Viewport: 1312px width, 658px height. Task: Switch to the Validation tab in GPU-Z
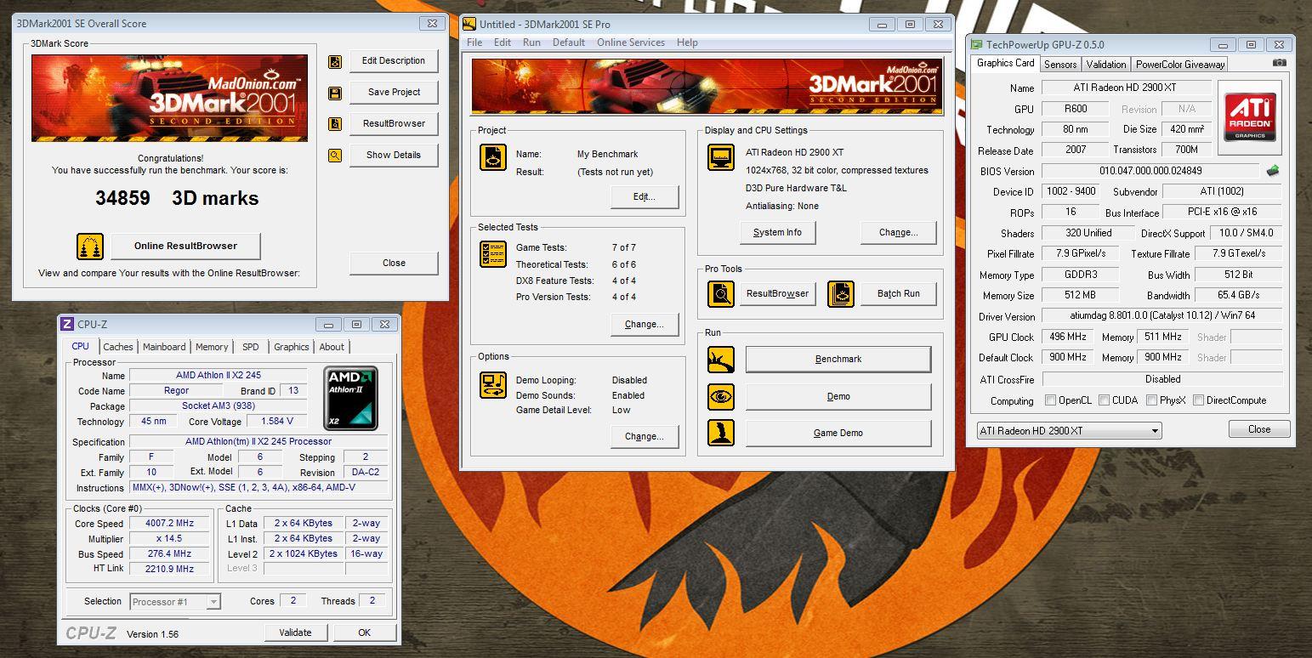[x=1106, y=65]
